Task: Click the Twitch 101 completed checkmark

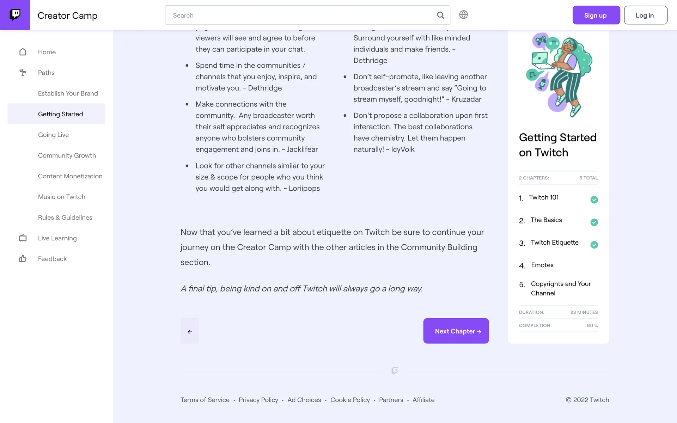Action: [594, 200]
